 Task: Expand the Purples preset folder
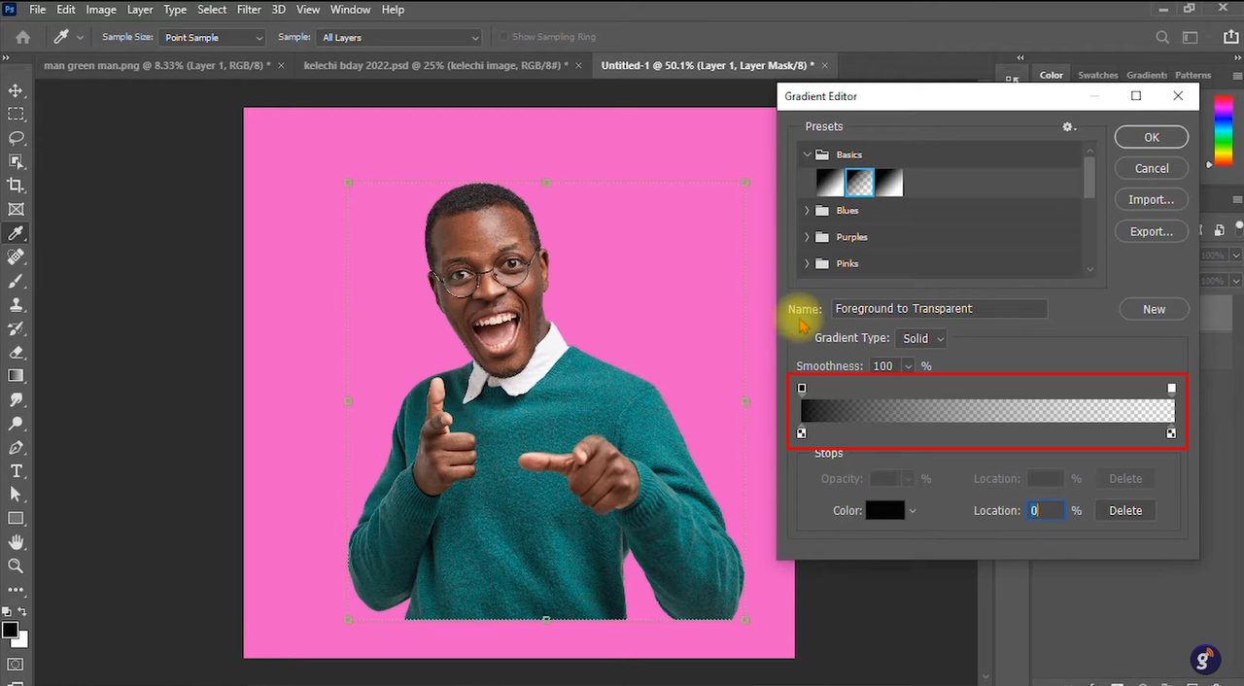tap(807, 237)
